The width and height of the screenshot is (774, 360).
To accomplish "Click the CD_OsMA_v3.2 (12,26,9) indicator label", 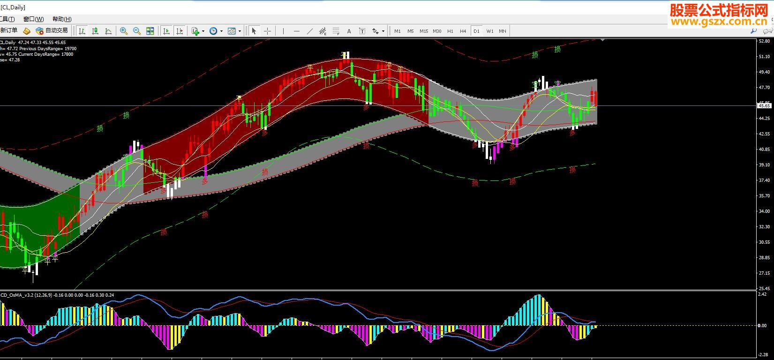I will click(x=26, y=295).
